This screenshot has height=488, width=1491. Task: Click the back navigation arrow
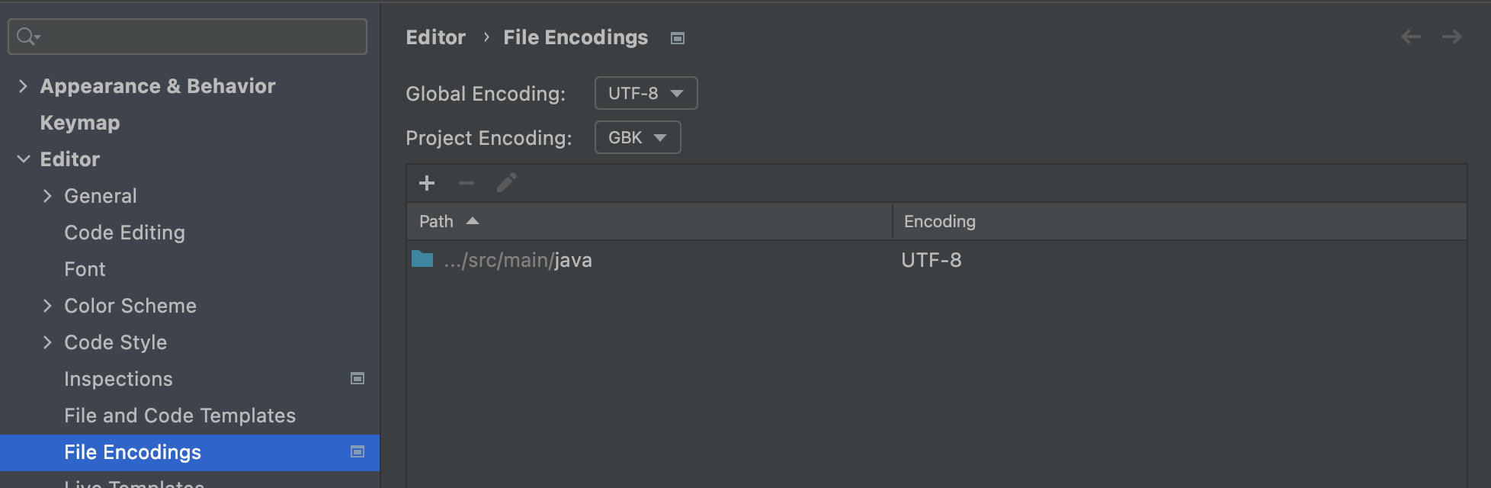1411,37
